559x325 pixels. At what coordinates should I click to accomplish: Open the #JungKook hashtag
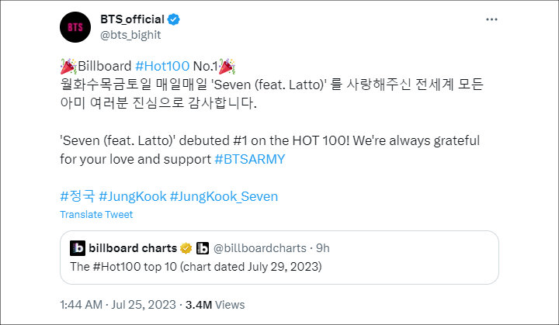tap(133, 196)
